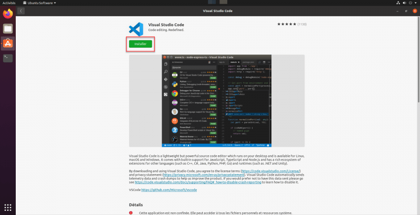The height and width of the screenshot is (215, 420).
Task: Open Firefox from the dock
Action: pos(8,14)
